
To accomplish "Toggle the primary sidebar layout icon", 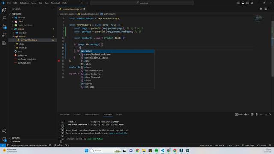I will (238, 3).
